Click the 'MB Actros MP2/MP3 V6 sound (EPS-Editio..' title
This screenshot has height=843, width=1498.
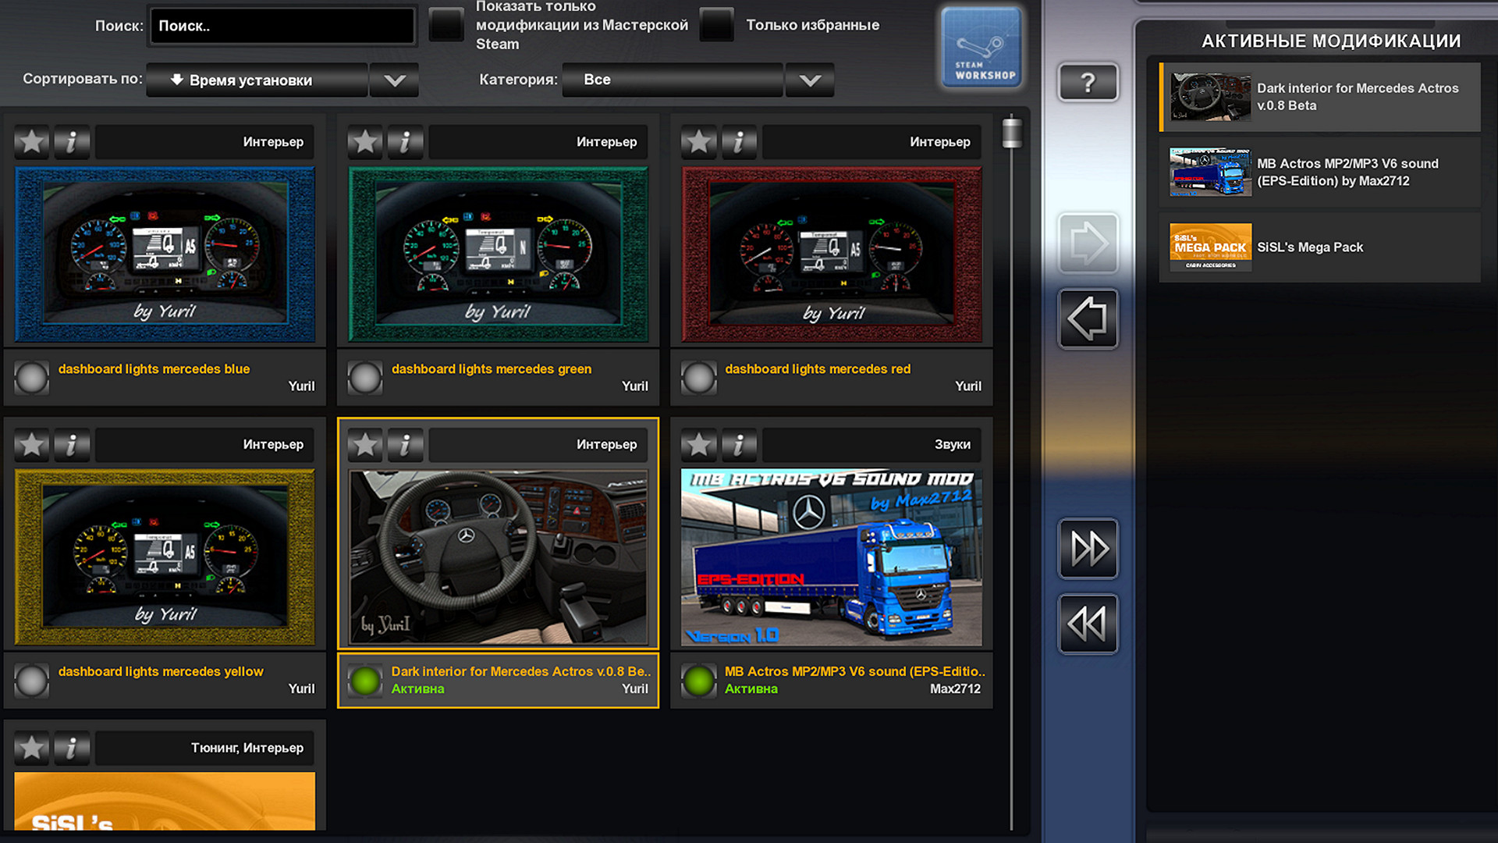855,671
